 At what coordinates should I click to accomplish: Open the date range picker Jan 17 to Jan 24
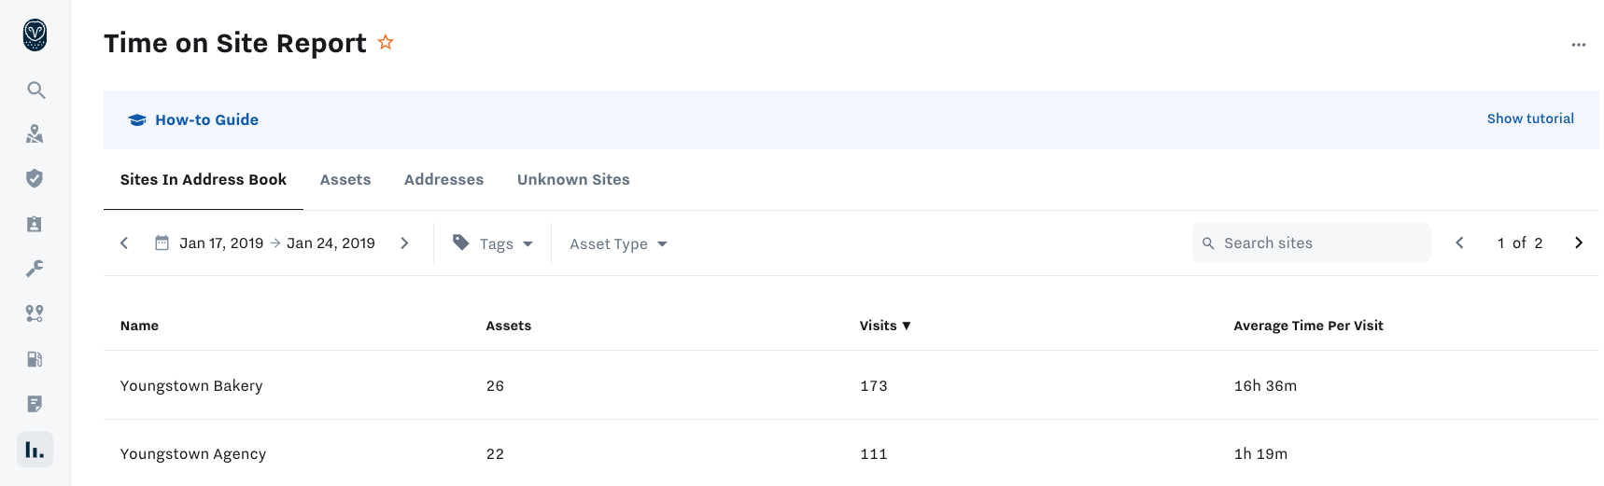coord(265,243)
